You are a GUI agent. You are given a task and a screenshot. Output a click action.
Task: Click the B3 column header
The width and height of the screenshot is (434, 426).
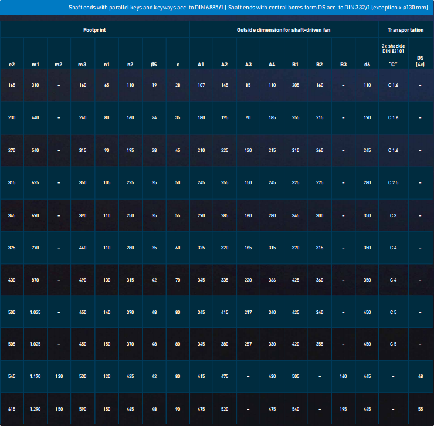point(343,64)
